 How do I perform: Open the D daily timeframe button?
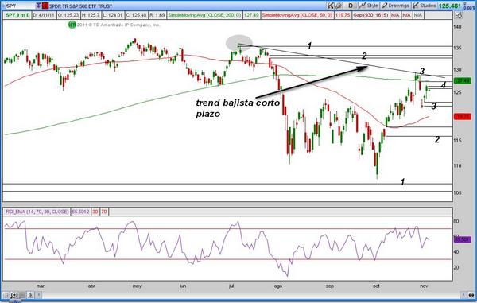click(351, 6)
